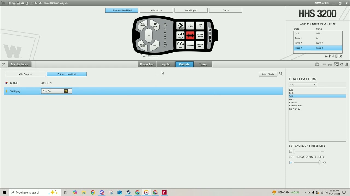
Task: Select the TA FLASH key
Action: click(x=190, y=26)
